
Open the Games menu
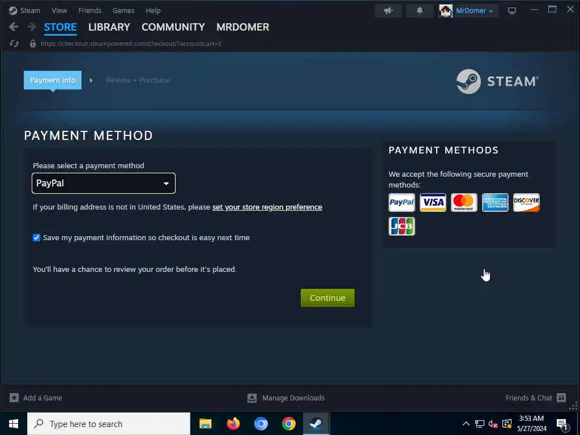point(123,10)
